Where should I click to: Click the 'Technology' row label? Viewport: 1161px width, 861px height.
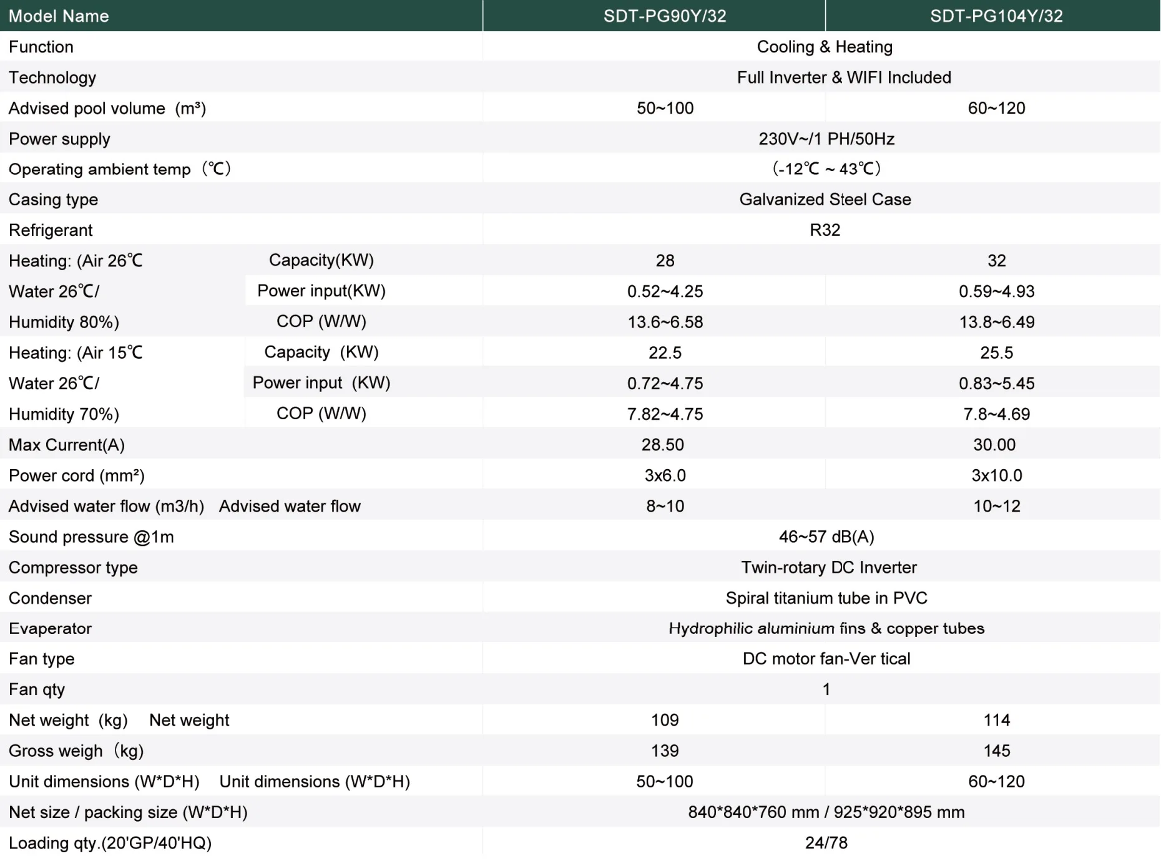[x=52, y=77]
